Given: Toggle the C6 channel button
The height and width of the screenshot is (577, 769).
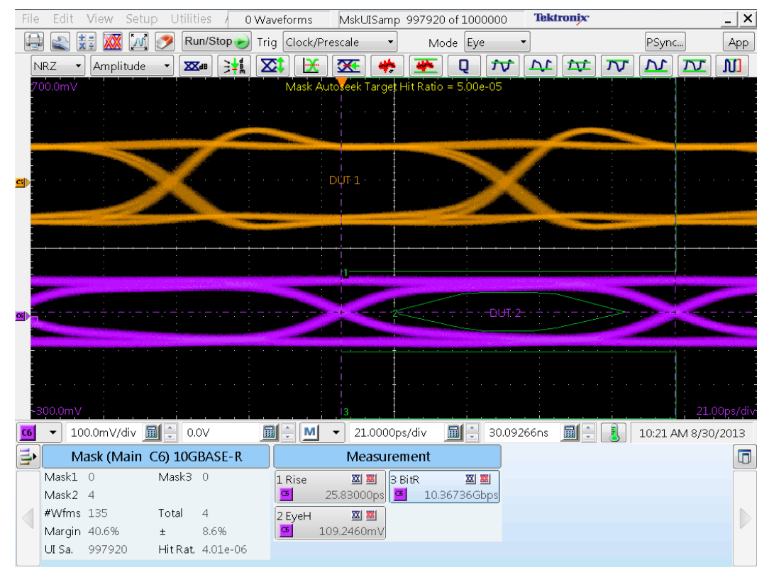Looking at the screenshot, I should (28, 432).
